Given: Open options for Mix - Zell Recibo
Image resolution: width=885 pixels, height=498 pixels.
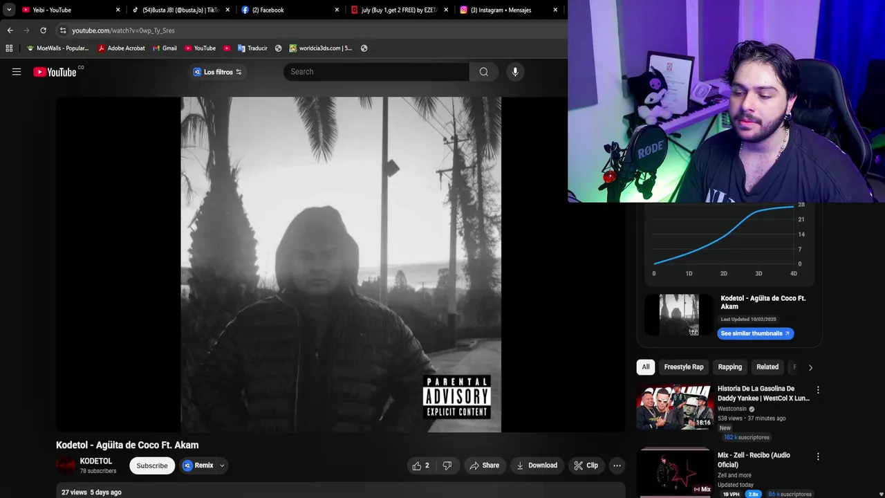Looking at the screenshot, I should tap(818, 456).
